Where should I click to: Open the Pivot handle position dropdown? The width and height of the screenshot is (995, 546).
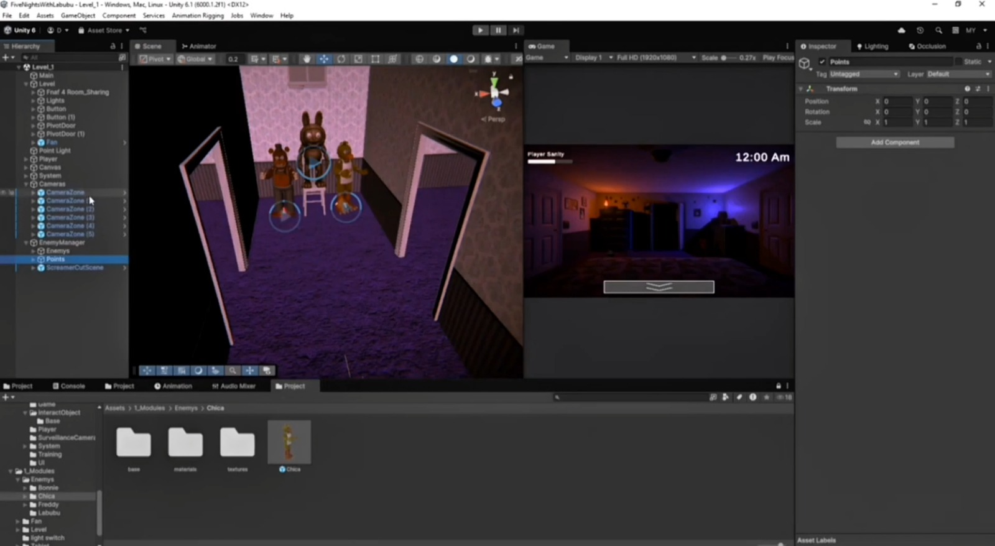point(155,59)
